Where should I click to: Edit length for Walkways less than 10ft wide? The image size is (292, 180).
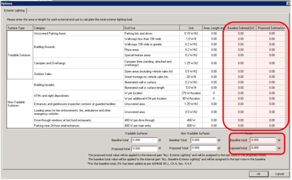[x=214, y=39]
